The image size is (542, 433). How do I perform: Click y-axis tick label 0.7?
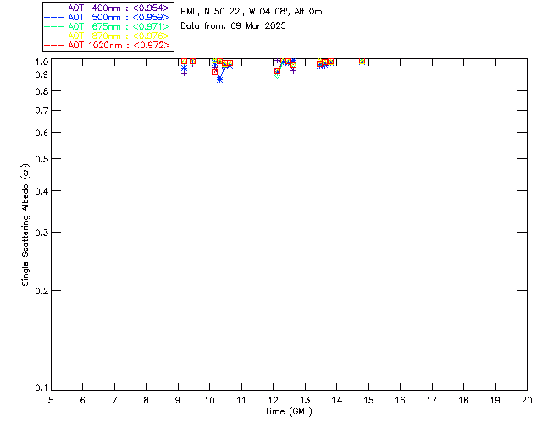(x=41, y=111)
